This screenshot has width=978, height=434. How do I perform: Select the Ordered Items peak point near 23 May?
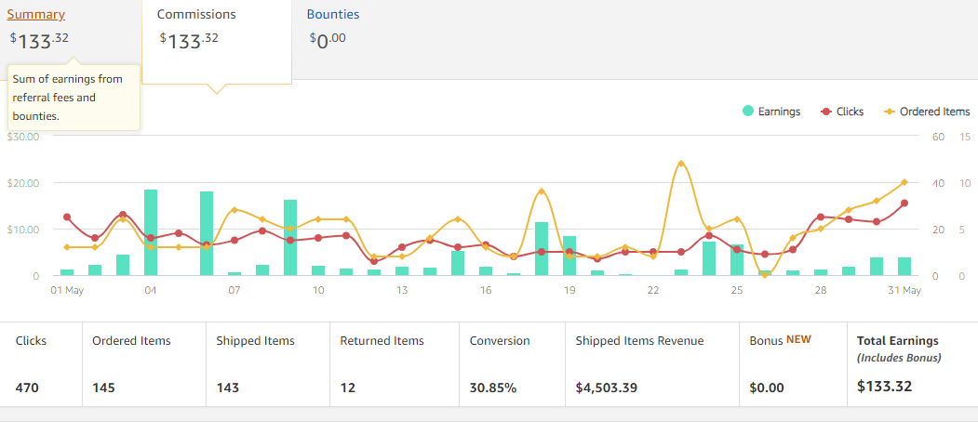point(681,164)
